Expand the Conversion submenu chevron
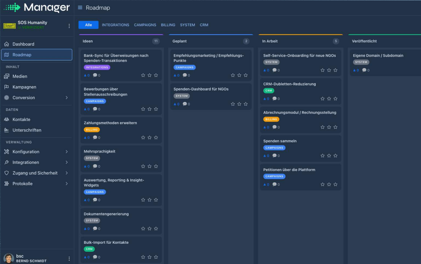Screen dimensions: 421x264 66,98
